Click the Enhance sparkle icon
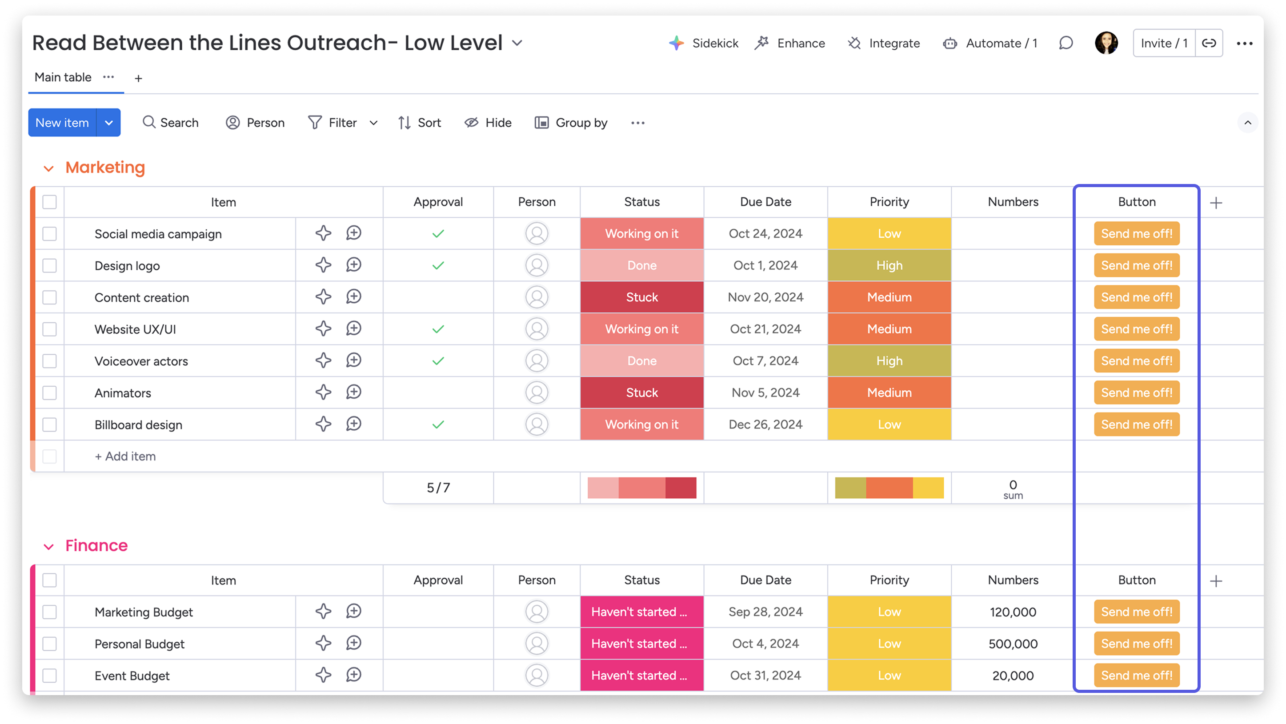This screenshot has width=1286, height=724. (x=762, y=43)
